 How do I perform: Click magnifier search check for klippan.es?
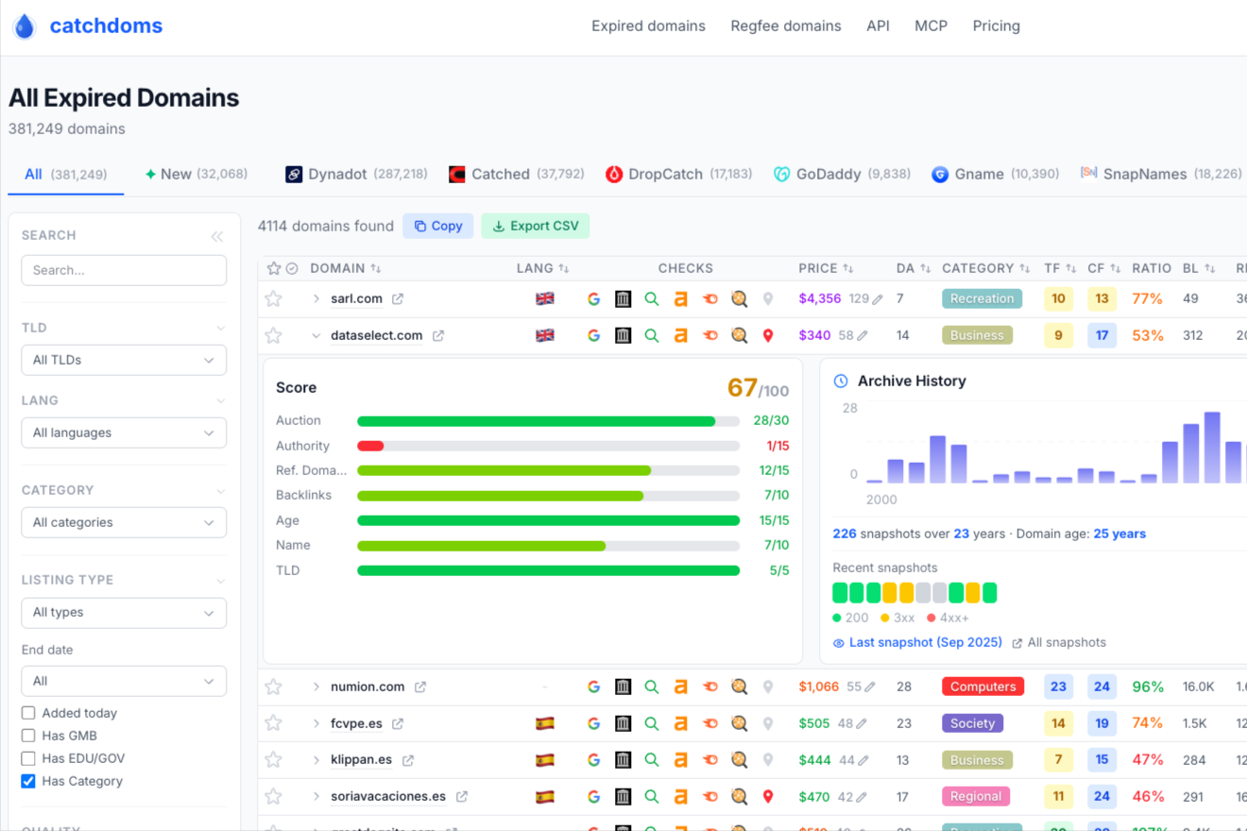coord(652,759)
